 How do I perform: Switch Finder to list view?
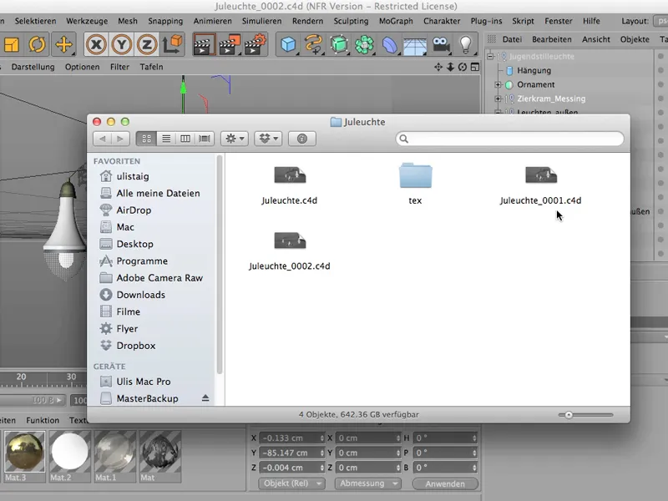[x=166, y=139]
